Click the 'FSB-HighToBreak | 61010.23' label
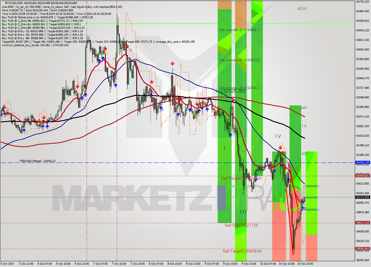This screenshot has width=371, height=267. pyautogui.click(x=37, y=161)
